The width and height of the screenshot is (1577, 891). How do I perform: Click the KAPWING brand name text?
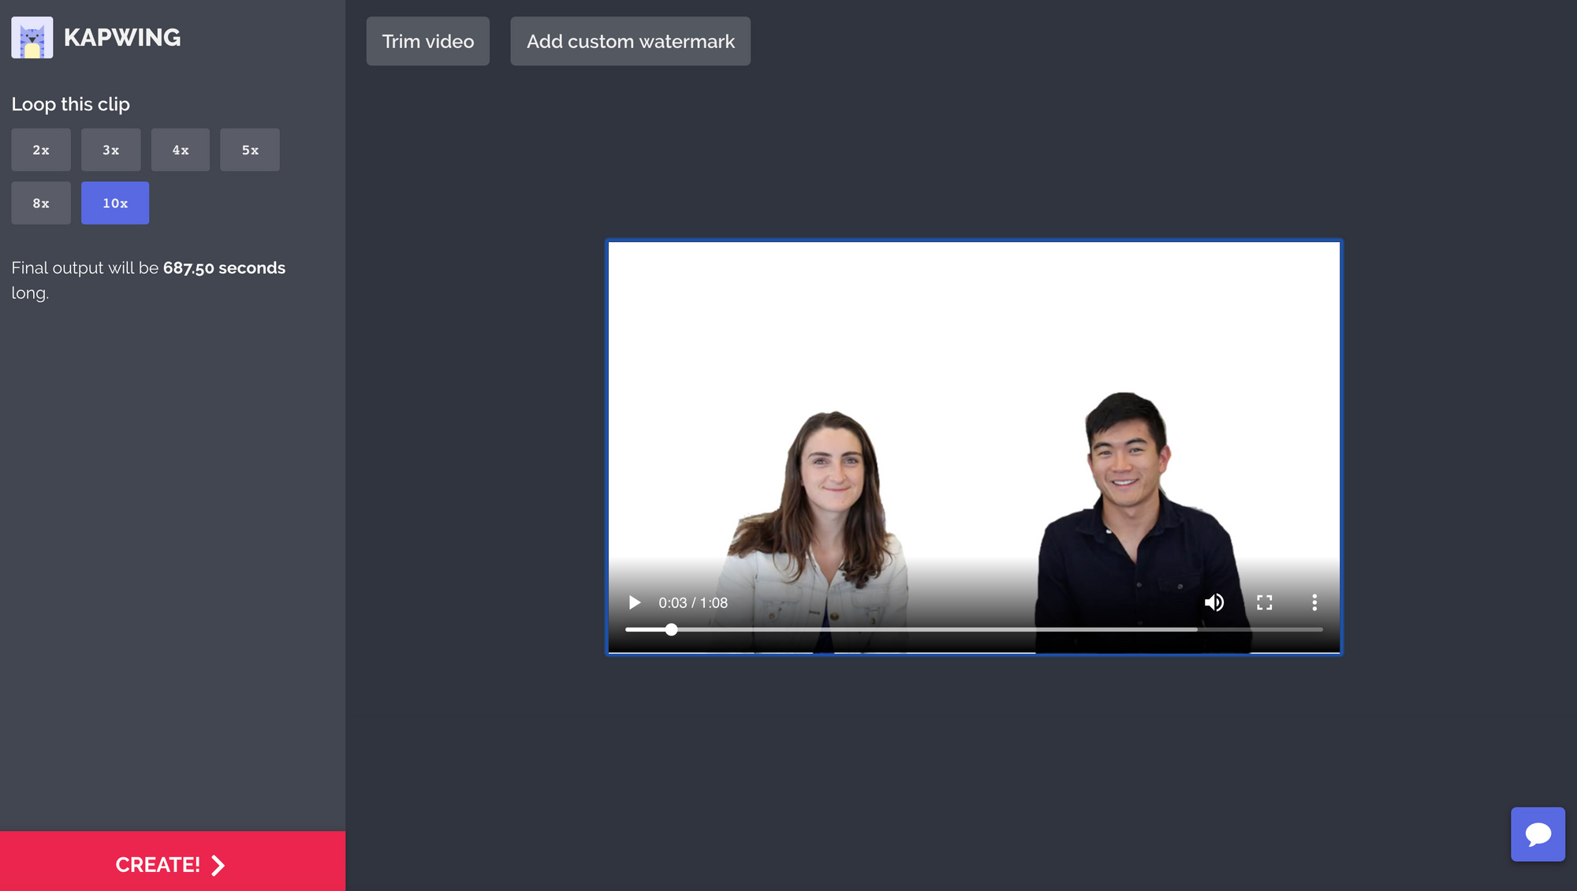122,38
